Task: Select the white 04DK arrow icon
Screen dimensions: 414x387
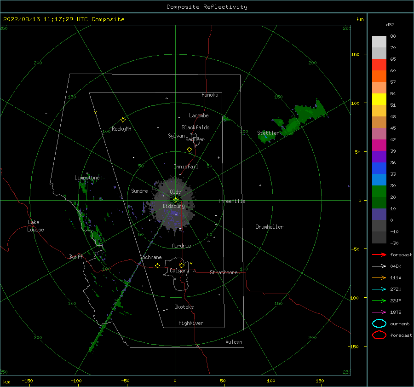Action: coord(379,266)
